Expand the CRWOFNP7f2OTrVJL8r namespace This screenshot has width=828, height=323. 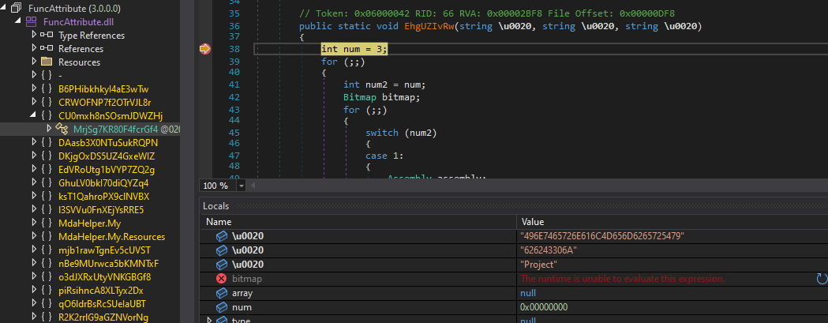pos(34,102)
